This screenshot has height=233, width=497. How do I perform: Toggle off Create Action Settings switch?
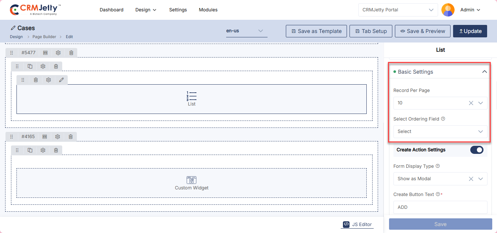(x=477, y=150)
